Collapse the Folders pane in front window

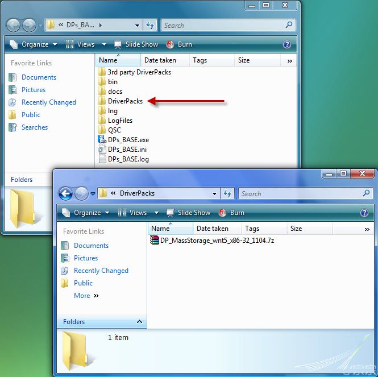pyautogui.click(x=140, y=322)
